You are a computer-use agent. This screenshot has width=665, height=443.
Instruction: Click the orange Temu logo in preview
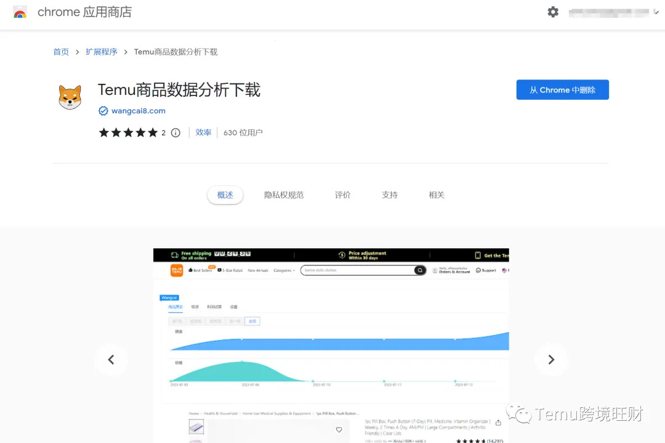tap(177, 270)
